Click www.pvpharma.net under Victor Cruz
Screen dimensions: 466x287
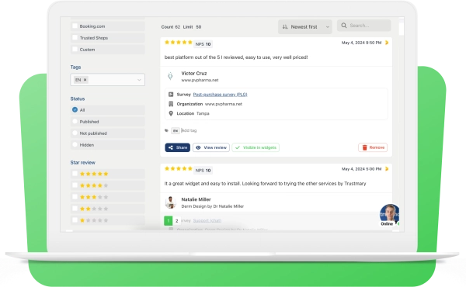click(200, 80)
